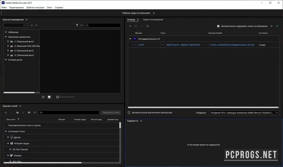Click the delete style minus icon
This screenshot has width=283, height=167.
coord(12,113)
